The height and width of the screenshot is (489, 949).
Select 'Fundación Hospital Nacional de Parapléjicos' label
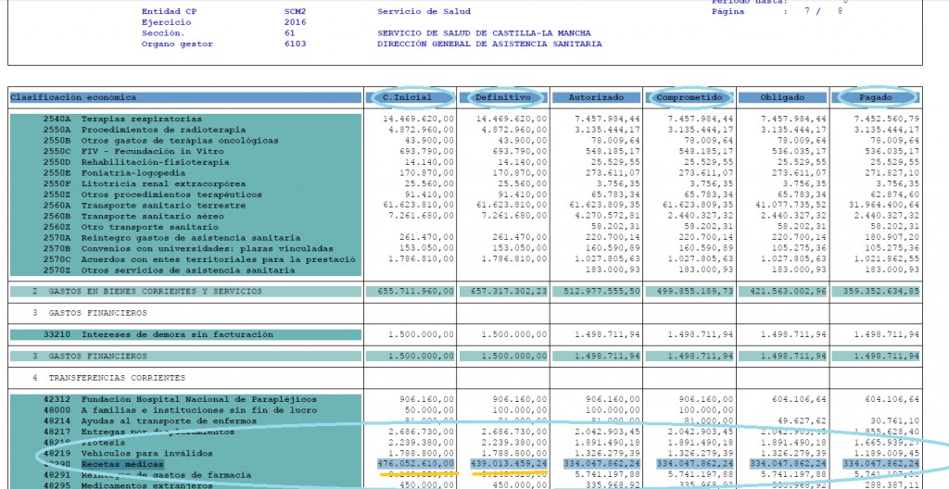point(199,399)
